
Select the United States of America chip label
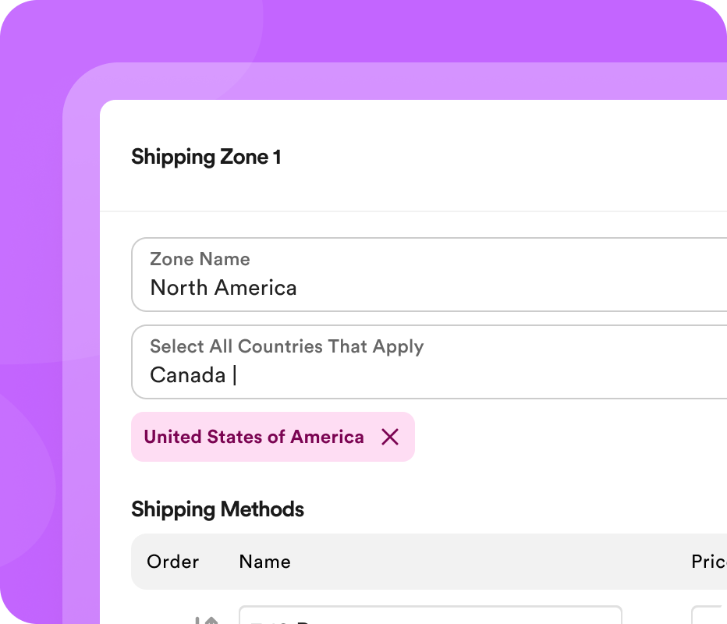(254, 437)
